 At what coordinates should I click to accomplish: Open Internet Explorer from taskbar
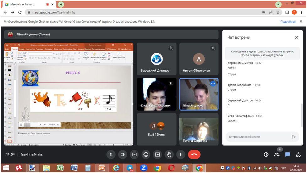point(116,168)
